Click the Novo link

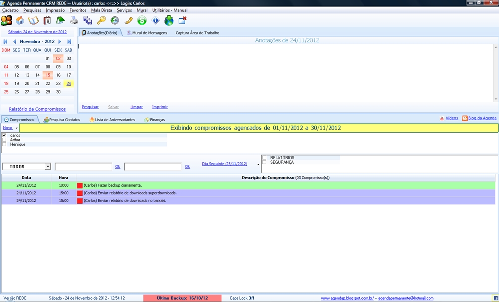(8, 128)
